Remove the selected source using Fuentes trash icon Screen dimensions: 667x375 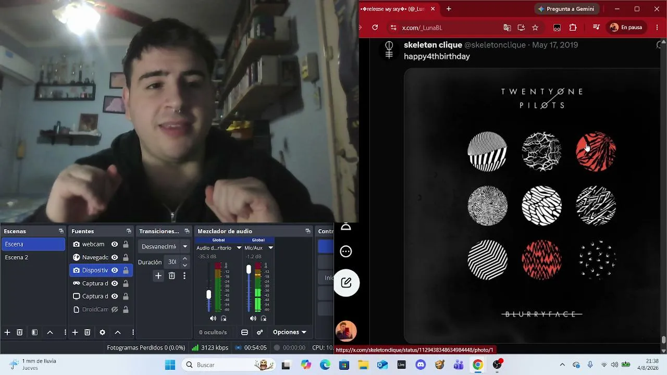click(88, 332)
